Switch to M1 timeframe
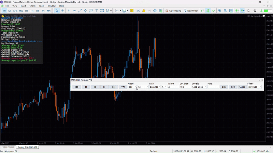The width and height of the screenshot is (273, 153). [4, 11]
